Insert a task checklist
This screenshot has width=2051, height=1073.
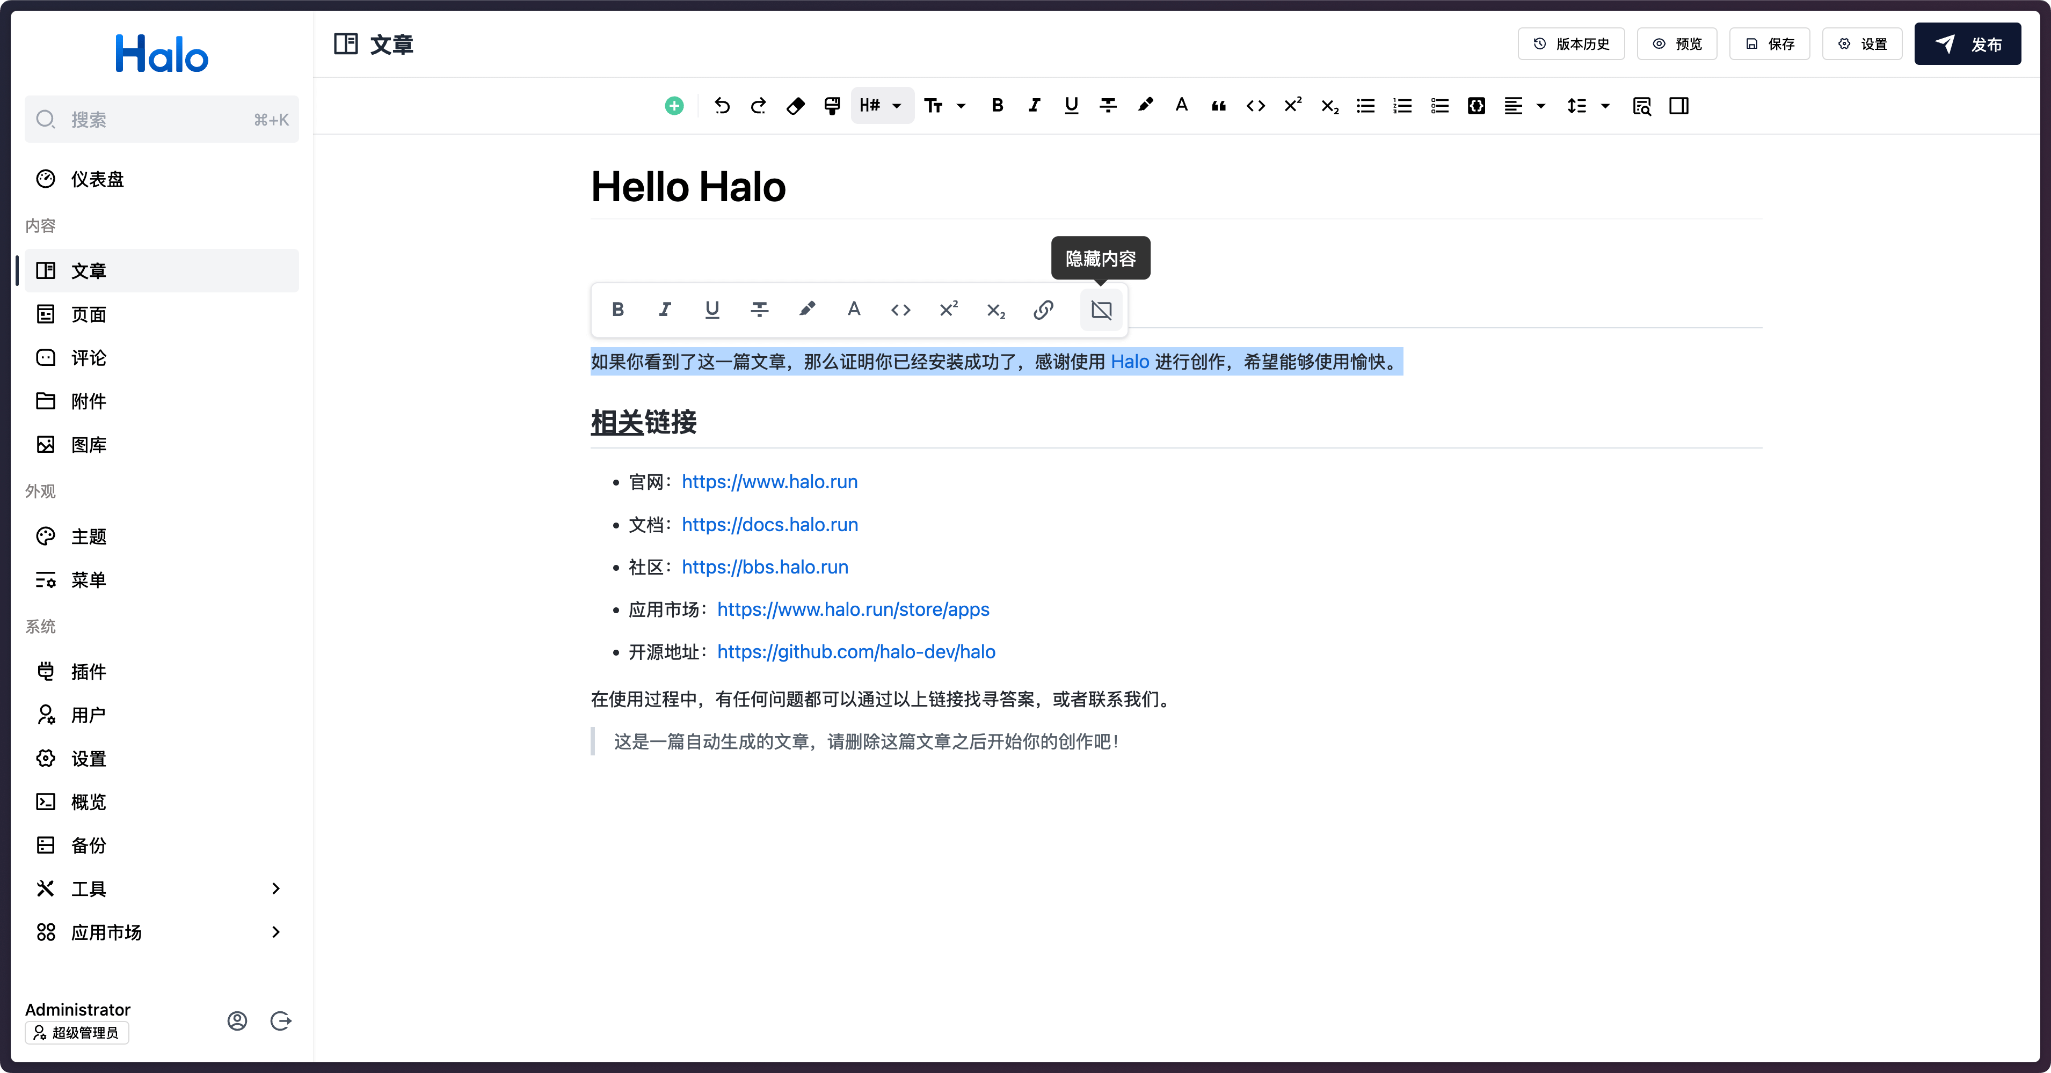coord(1439,106)
